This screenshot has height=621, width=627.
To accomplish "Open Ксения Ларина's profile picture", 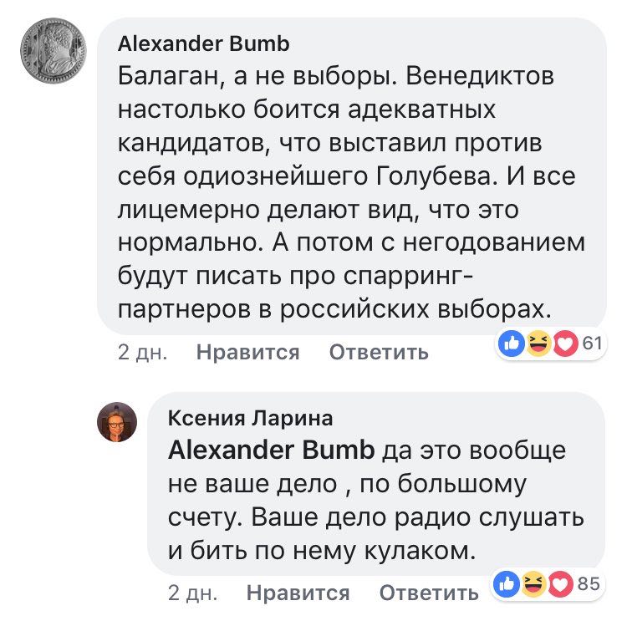I will click(117, 420).
